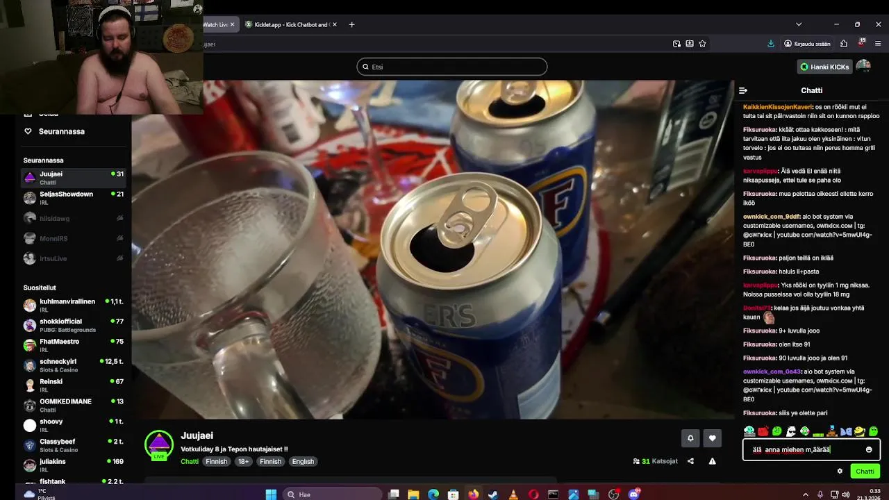Open SeljasShowdown channel in sidebar
This screenshot has height=500, width=889.
click(74, 198)
